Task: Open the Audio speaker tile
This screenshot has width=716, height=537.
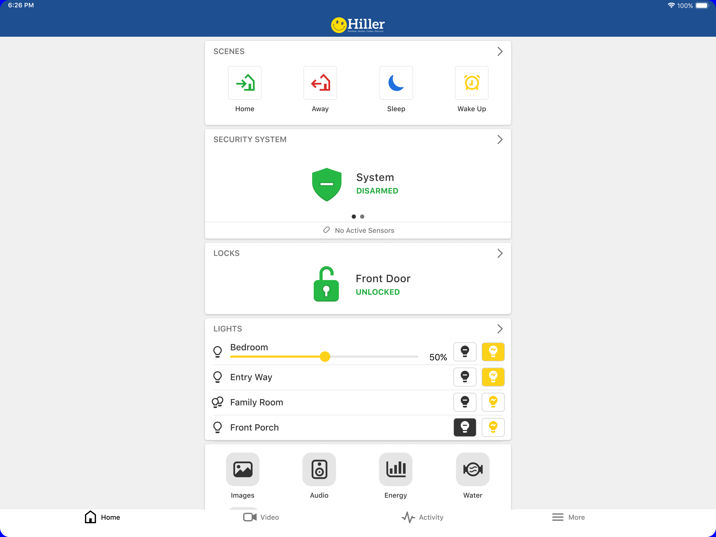Action: tap(319, 469)
